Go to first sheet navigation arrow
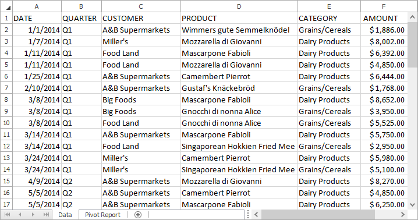Screen dimensions: 418x220 (x=7, y=215)
